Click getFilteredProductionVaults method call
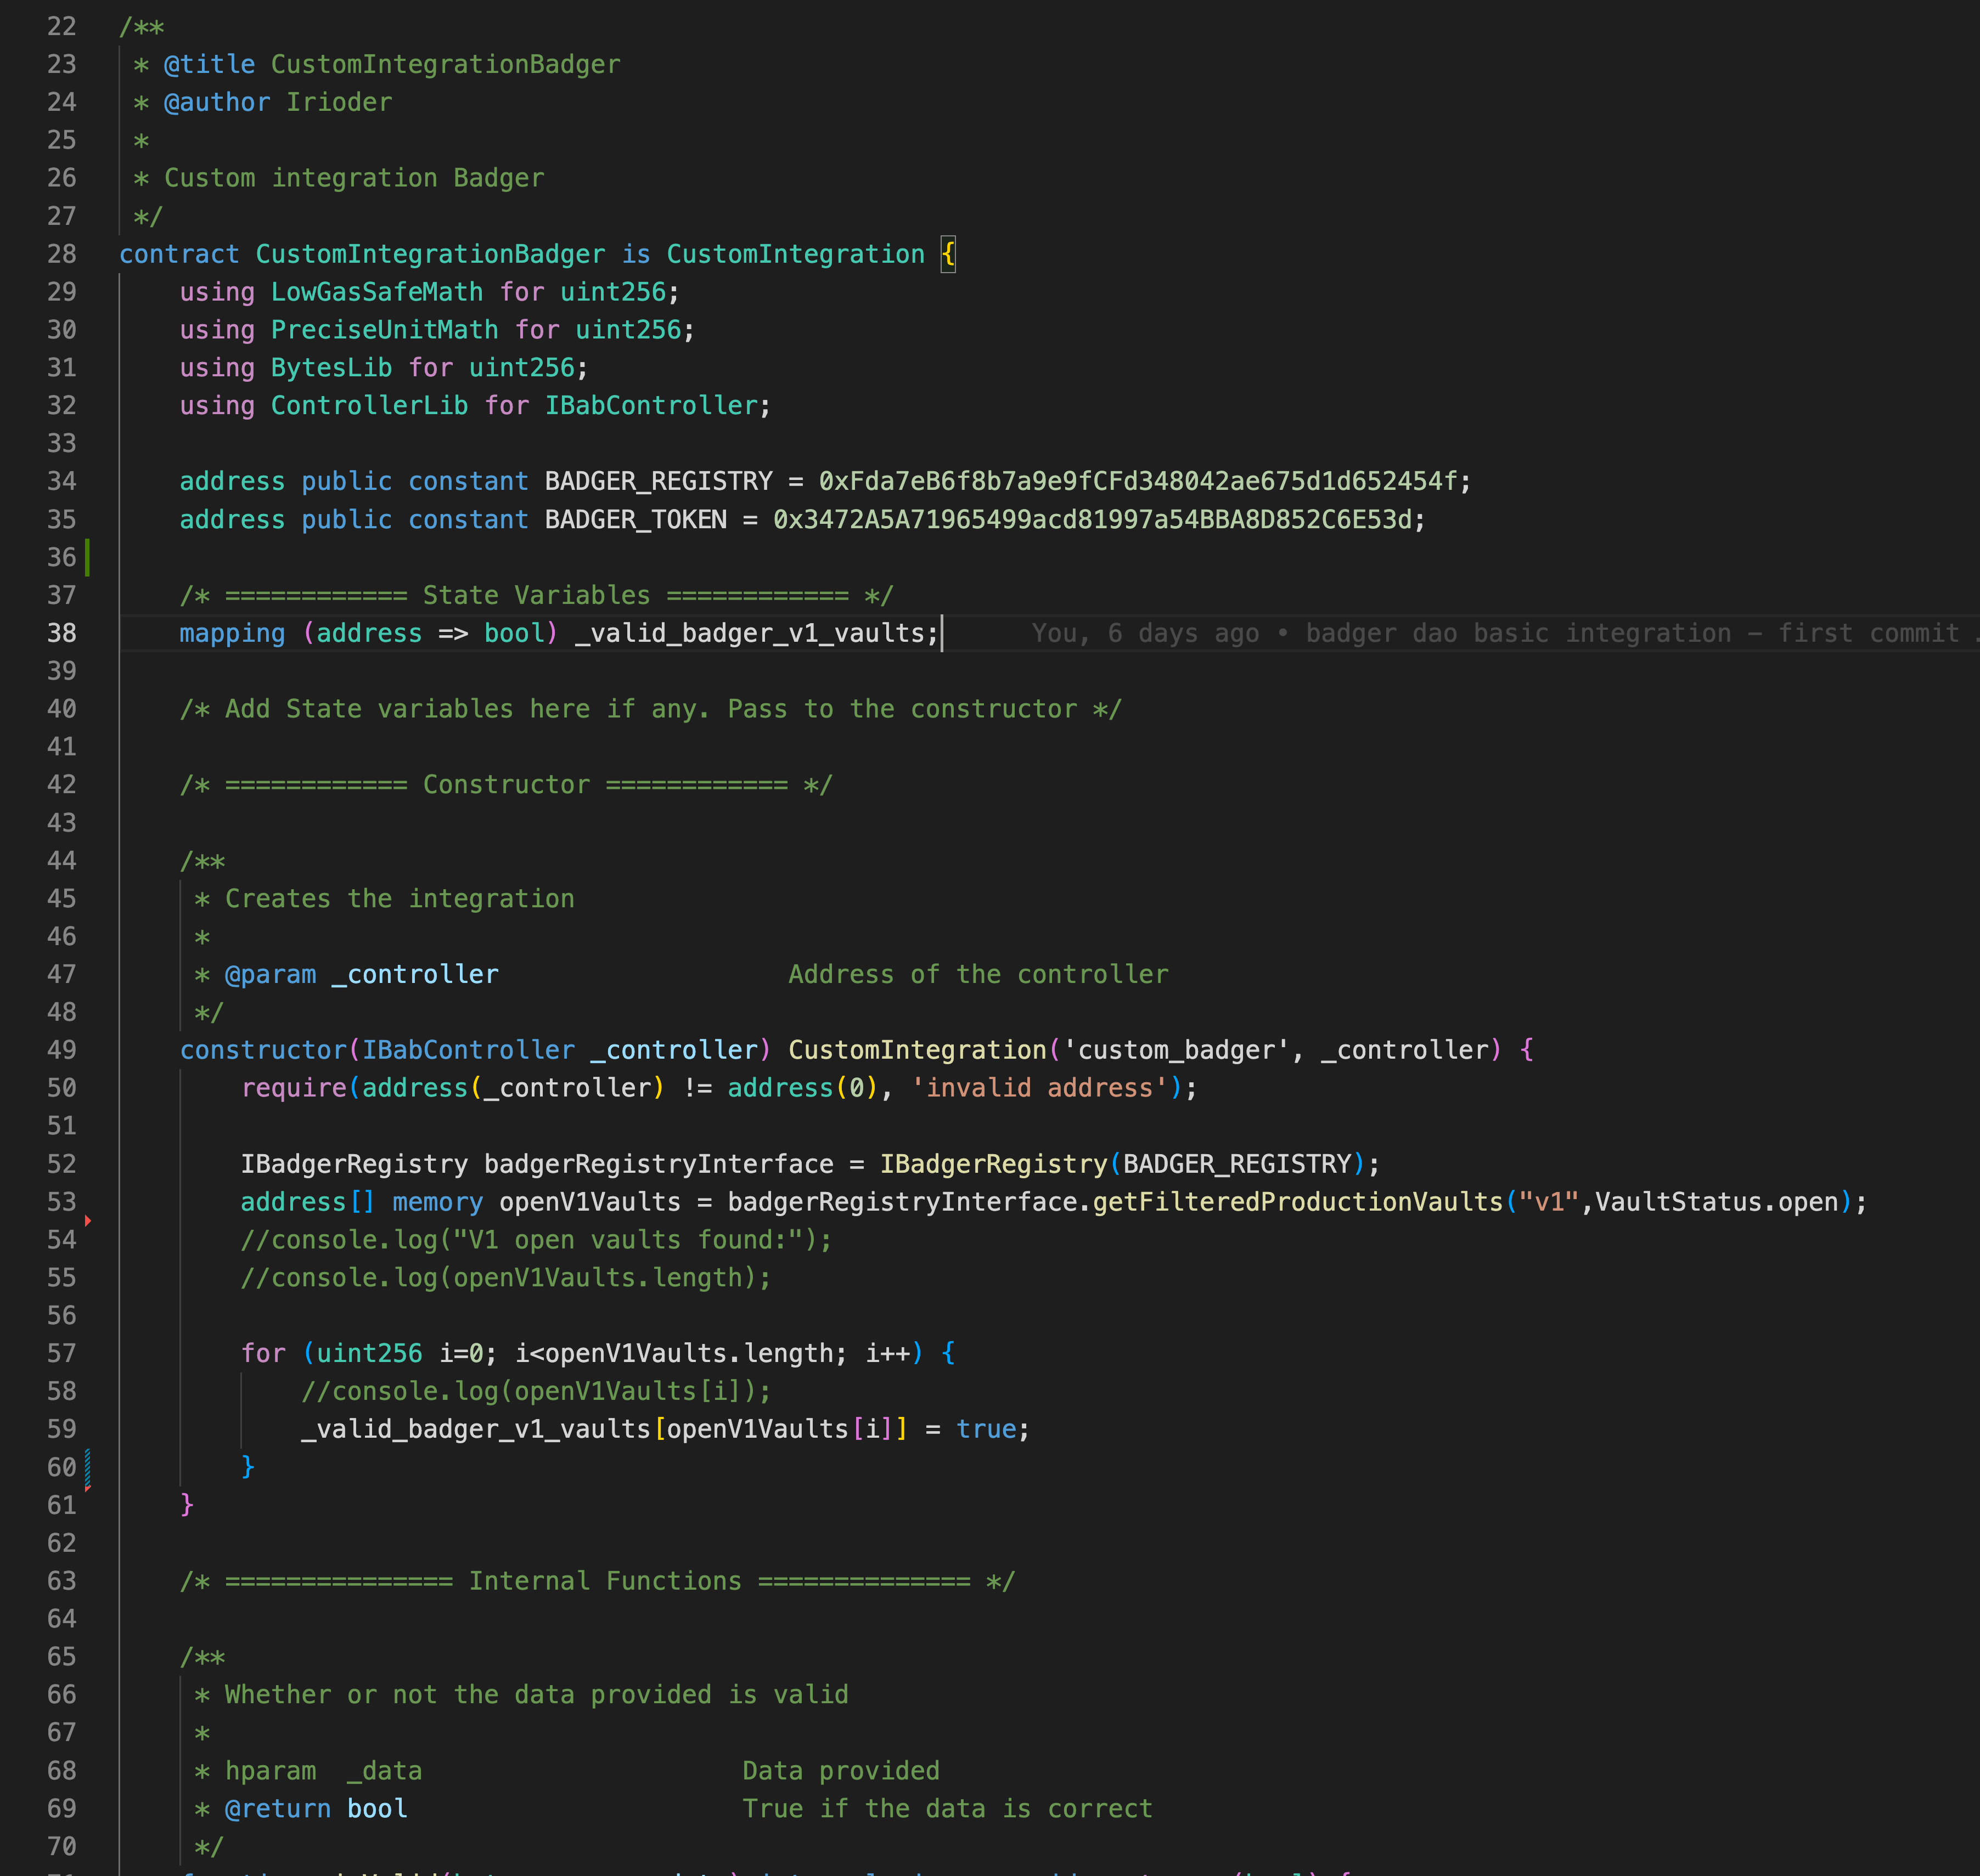Viewport: 1980px width, 1876px height. [x=1298, y=1202]
